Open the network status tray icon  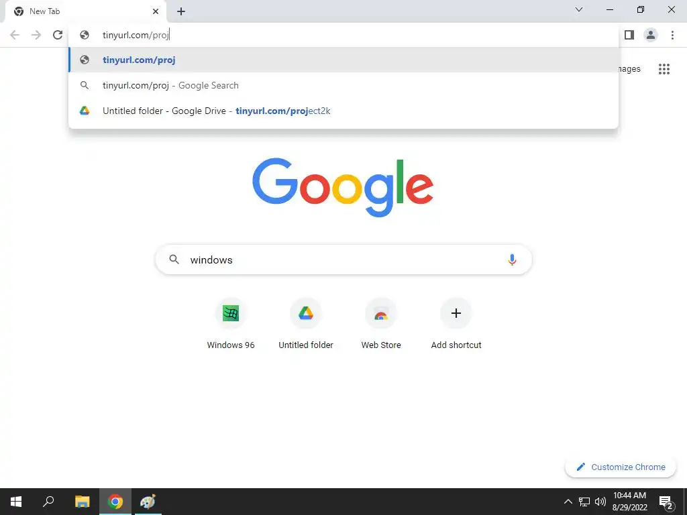tap(584, 502)
